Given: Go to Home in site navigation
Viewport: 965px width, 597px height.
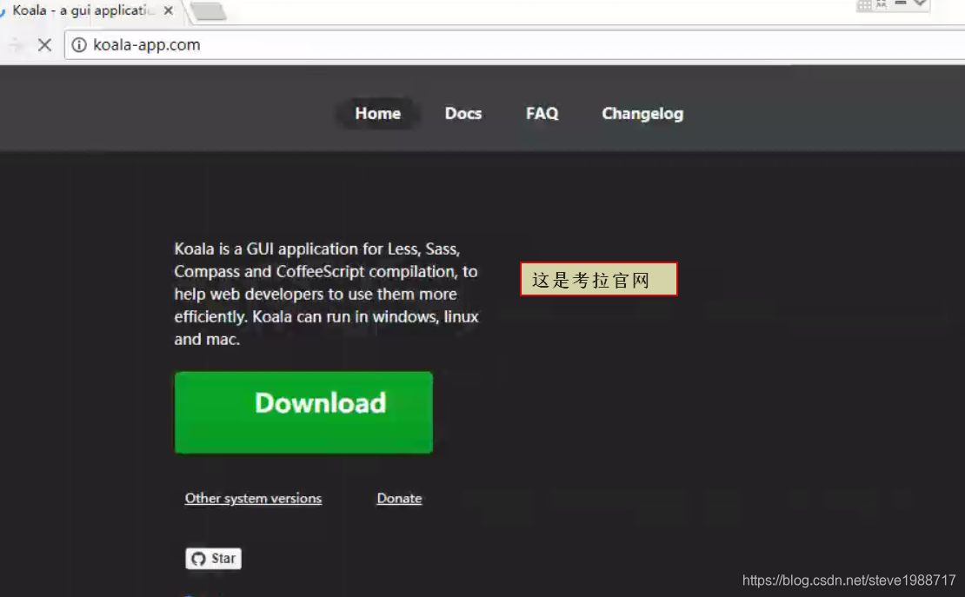Looking at the screenshot, I should coord(377,114).
